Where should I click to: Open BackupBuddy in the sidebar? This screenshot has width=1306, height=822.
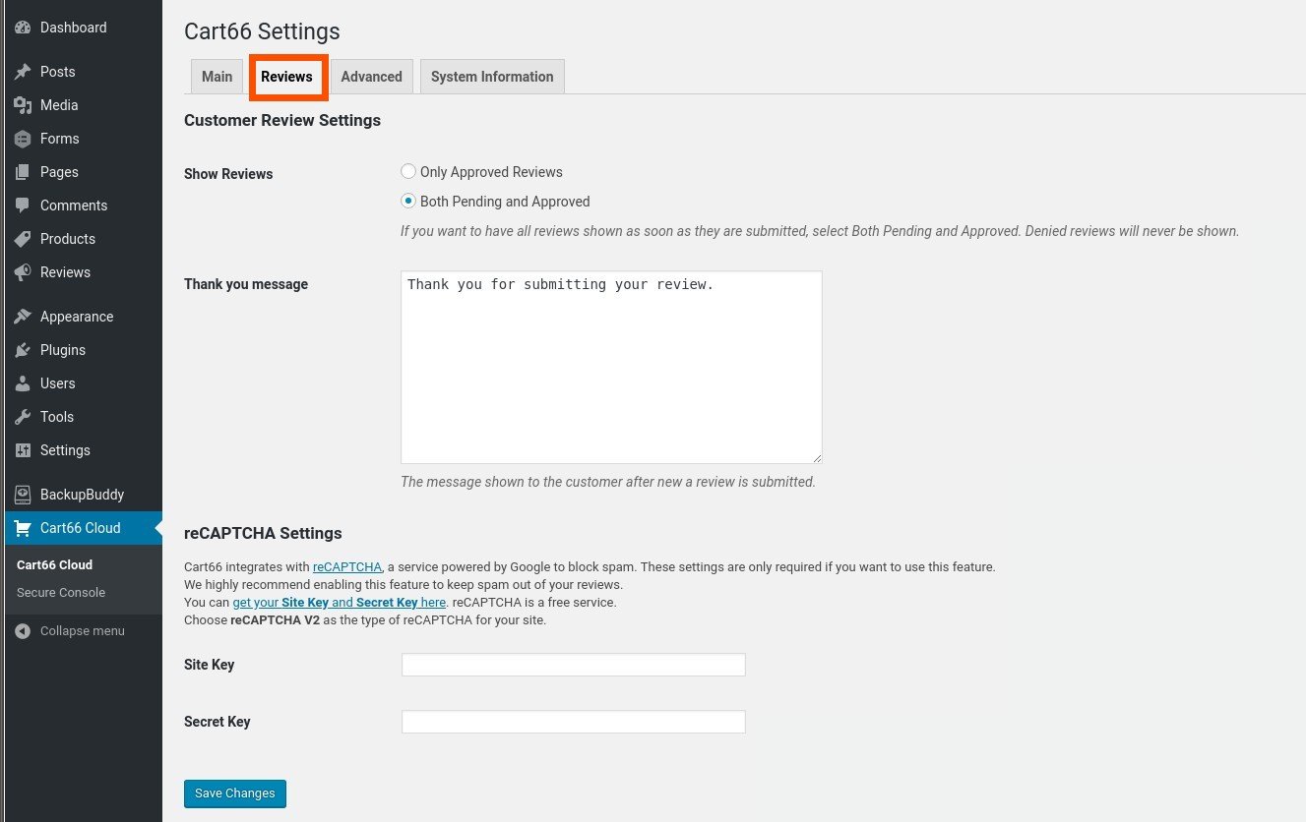point(83,495)
